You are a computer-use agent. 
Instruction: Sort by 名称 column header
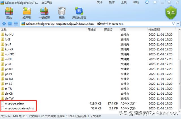coord(4,29)
